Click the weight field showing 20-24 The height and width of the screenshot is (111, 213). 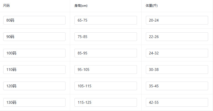(177, 20)
